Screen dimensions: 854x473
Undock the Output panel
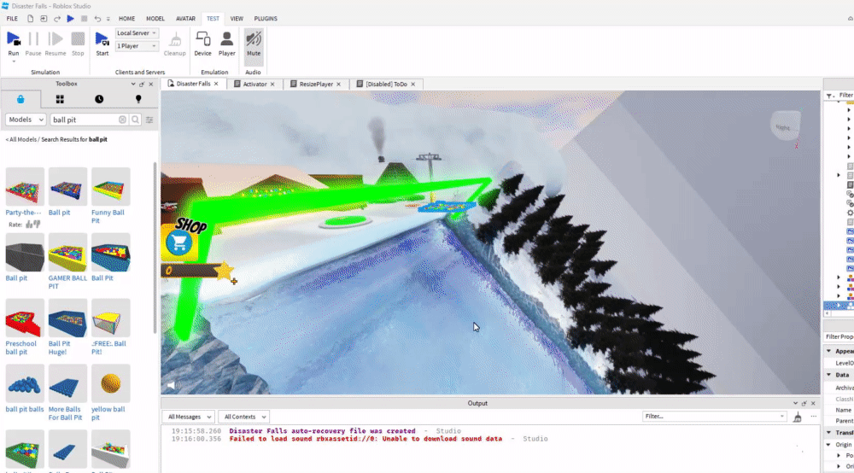pos(804,403)
